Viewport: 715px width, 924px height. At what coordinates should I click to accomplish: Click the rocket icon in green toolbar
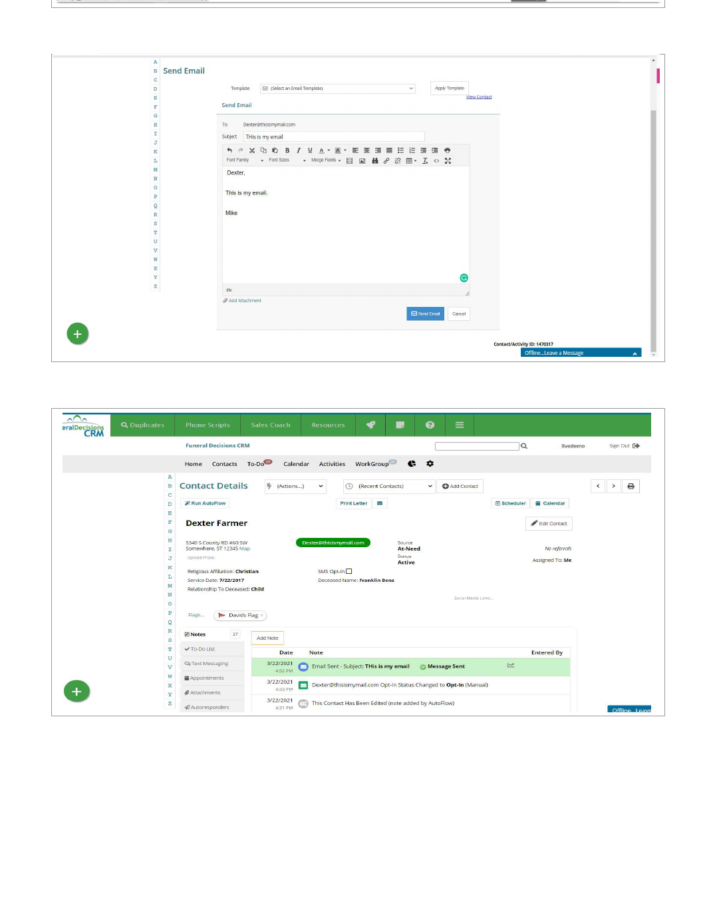click(370, 425)
